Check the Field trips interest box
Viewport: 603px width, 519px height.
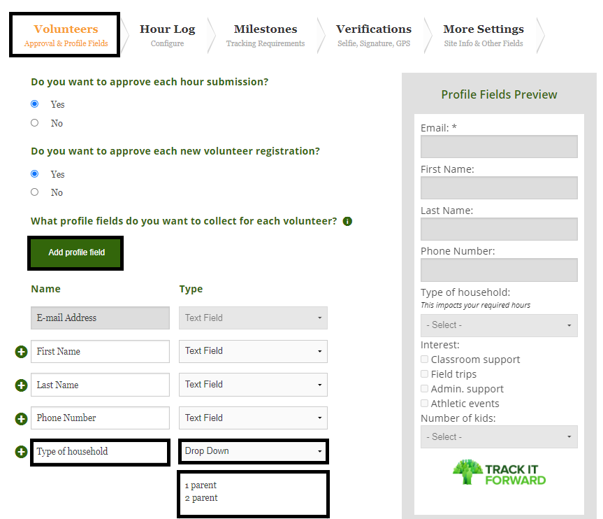coord(425,374)
